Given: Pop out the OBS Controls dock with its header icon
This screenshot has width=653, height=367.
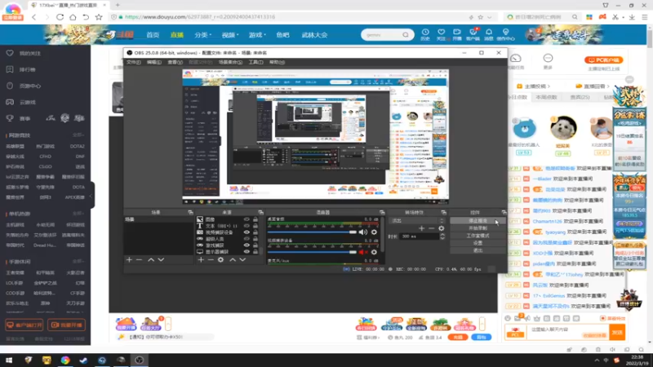Looking at the screenshot, I should point(504,213).
